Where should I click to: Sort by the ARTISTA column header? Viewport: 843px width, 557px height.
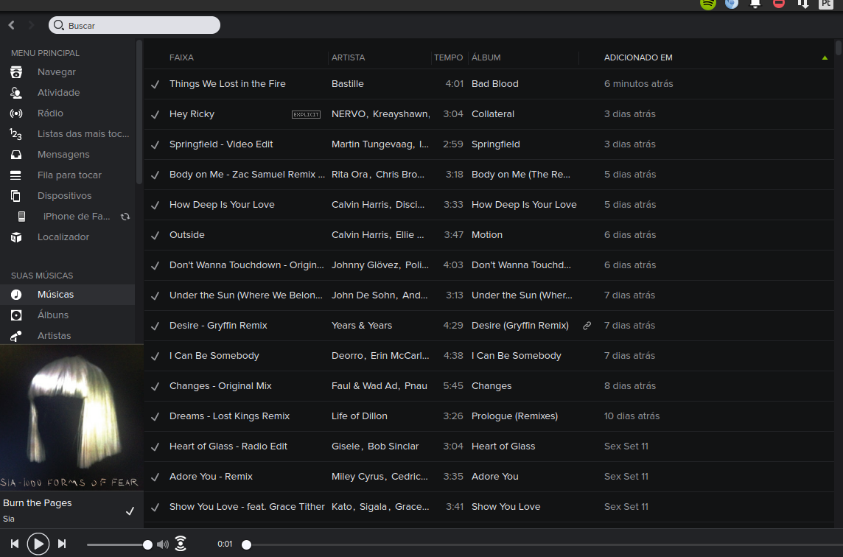pyautogui.click(x=348, y=57)
